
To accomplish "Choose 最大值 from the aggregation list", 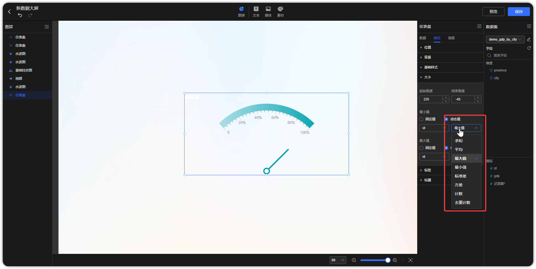I will (x=467, y=158).
